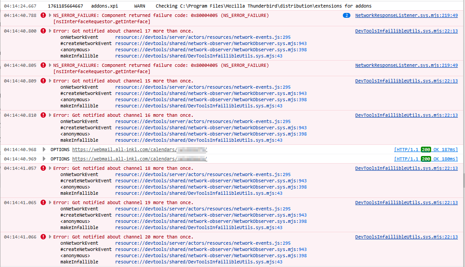Open the webmail.all-inkl.com calendars URL at 04:14:40.968

pyautogui.click(x=139, y=149)
